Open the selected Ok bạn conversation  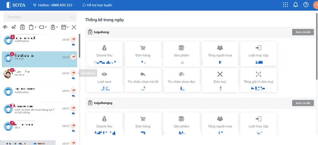pyautogui.click(x=39, y=59)
